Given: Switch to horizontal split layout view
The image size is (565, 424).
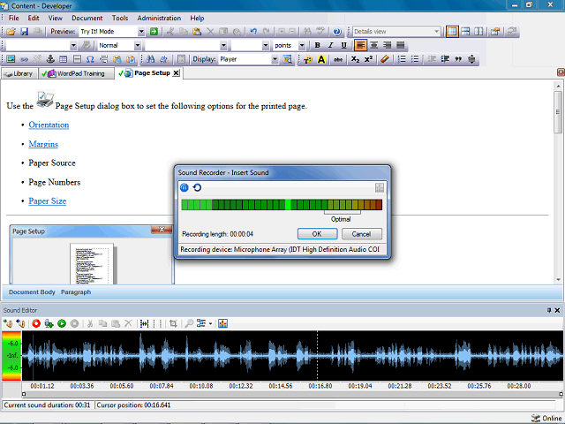Looking at the screenshot, I should coord(465,32).
